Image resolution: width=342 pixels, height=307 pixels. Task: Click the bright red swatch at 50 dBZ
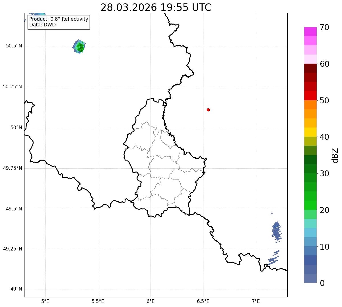click(310, 95)
